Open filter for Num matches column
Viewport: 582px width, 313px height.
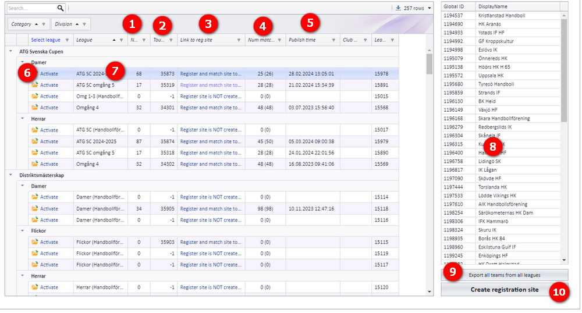click(x=279, y=40)
